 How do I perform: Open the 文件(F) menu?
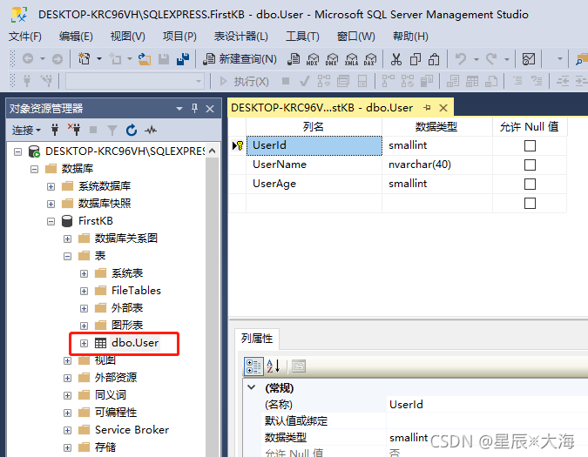coord(25,37)
